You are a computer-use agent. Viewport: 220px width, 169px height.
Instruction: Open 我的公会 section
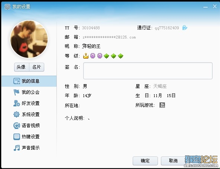(29, 92)
